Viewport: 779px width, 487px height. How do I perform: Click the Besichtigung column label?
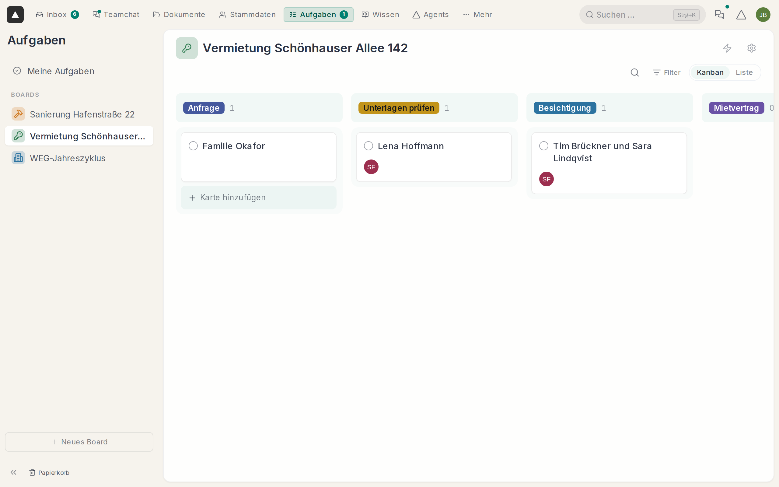564,107
